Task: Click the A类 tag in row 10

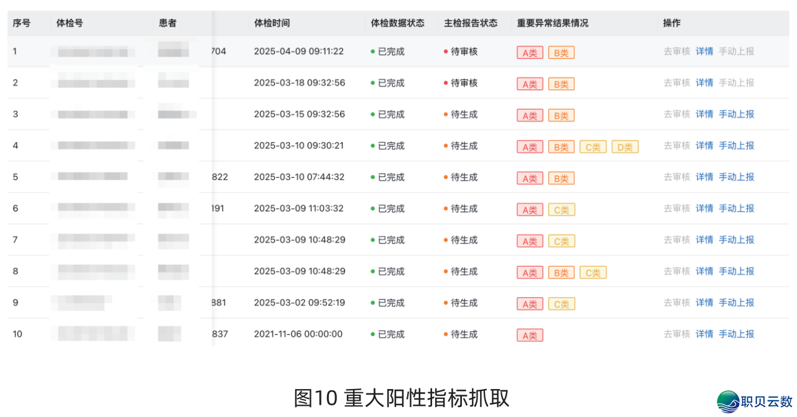Action: click(529, 334)
